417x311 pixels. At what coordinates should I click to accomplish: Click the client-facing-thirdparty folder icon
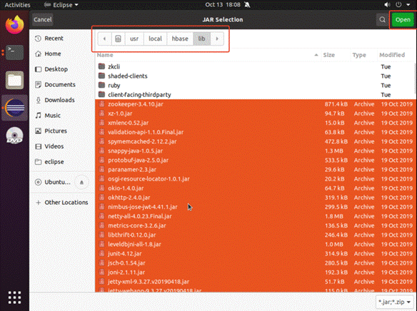tap(101, 95)
